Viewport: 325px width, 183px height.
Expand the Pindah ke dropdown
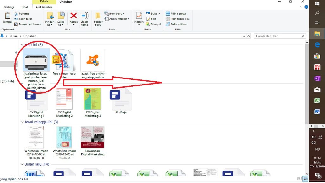(x=50, y=25)
